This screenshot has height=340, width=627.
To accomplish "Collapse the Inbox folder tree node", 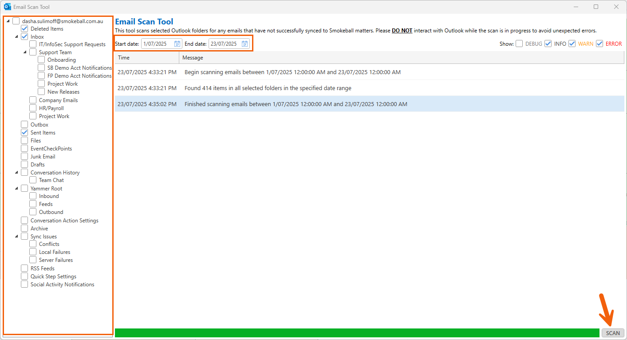I will point(17,37).
